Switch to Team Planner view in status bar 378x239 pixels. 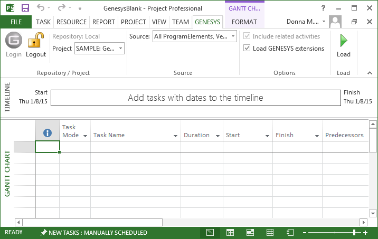250,233
